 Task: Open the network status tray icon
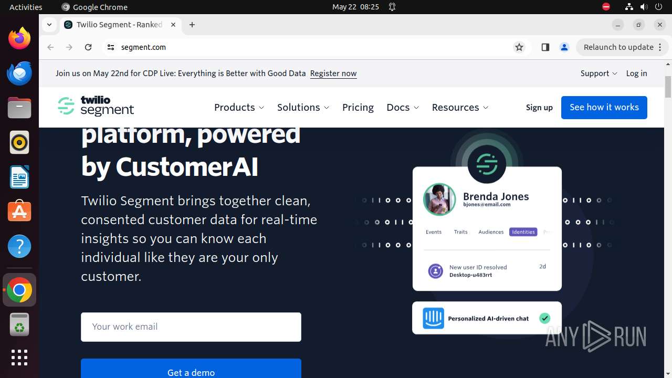point(629,7)
